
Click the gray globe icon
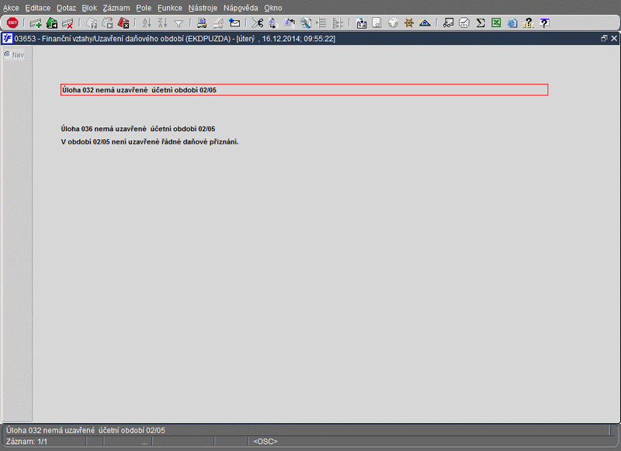tap(393, 23)
